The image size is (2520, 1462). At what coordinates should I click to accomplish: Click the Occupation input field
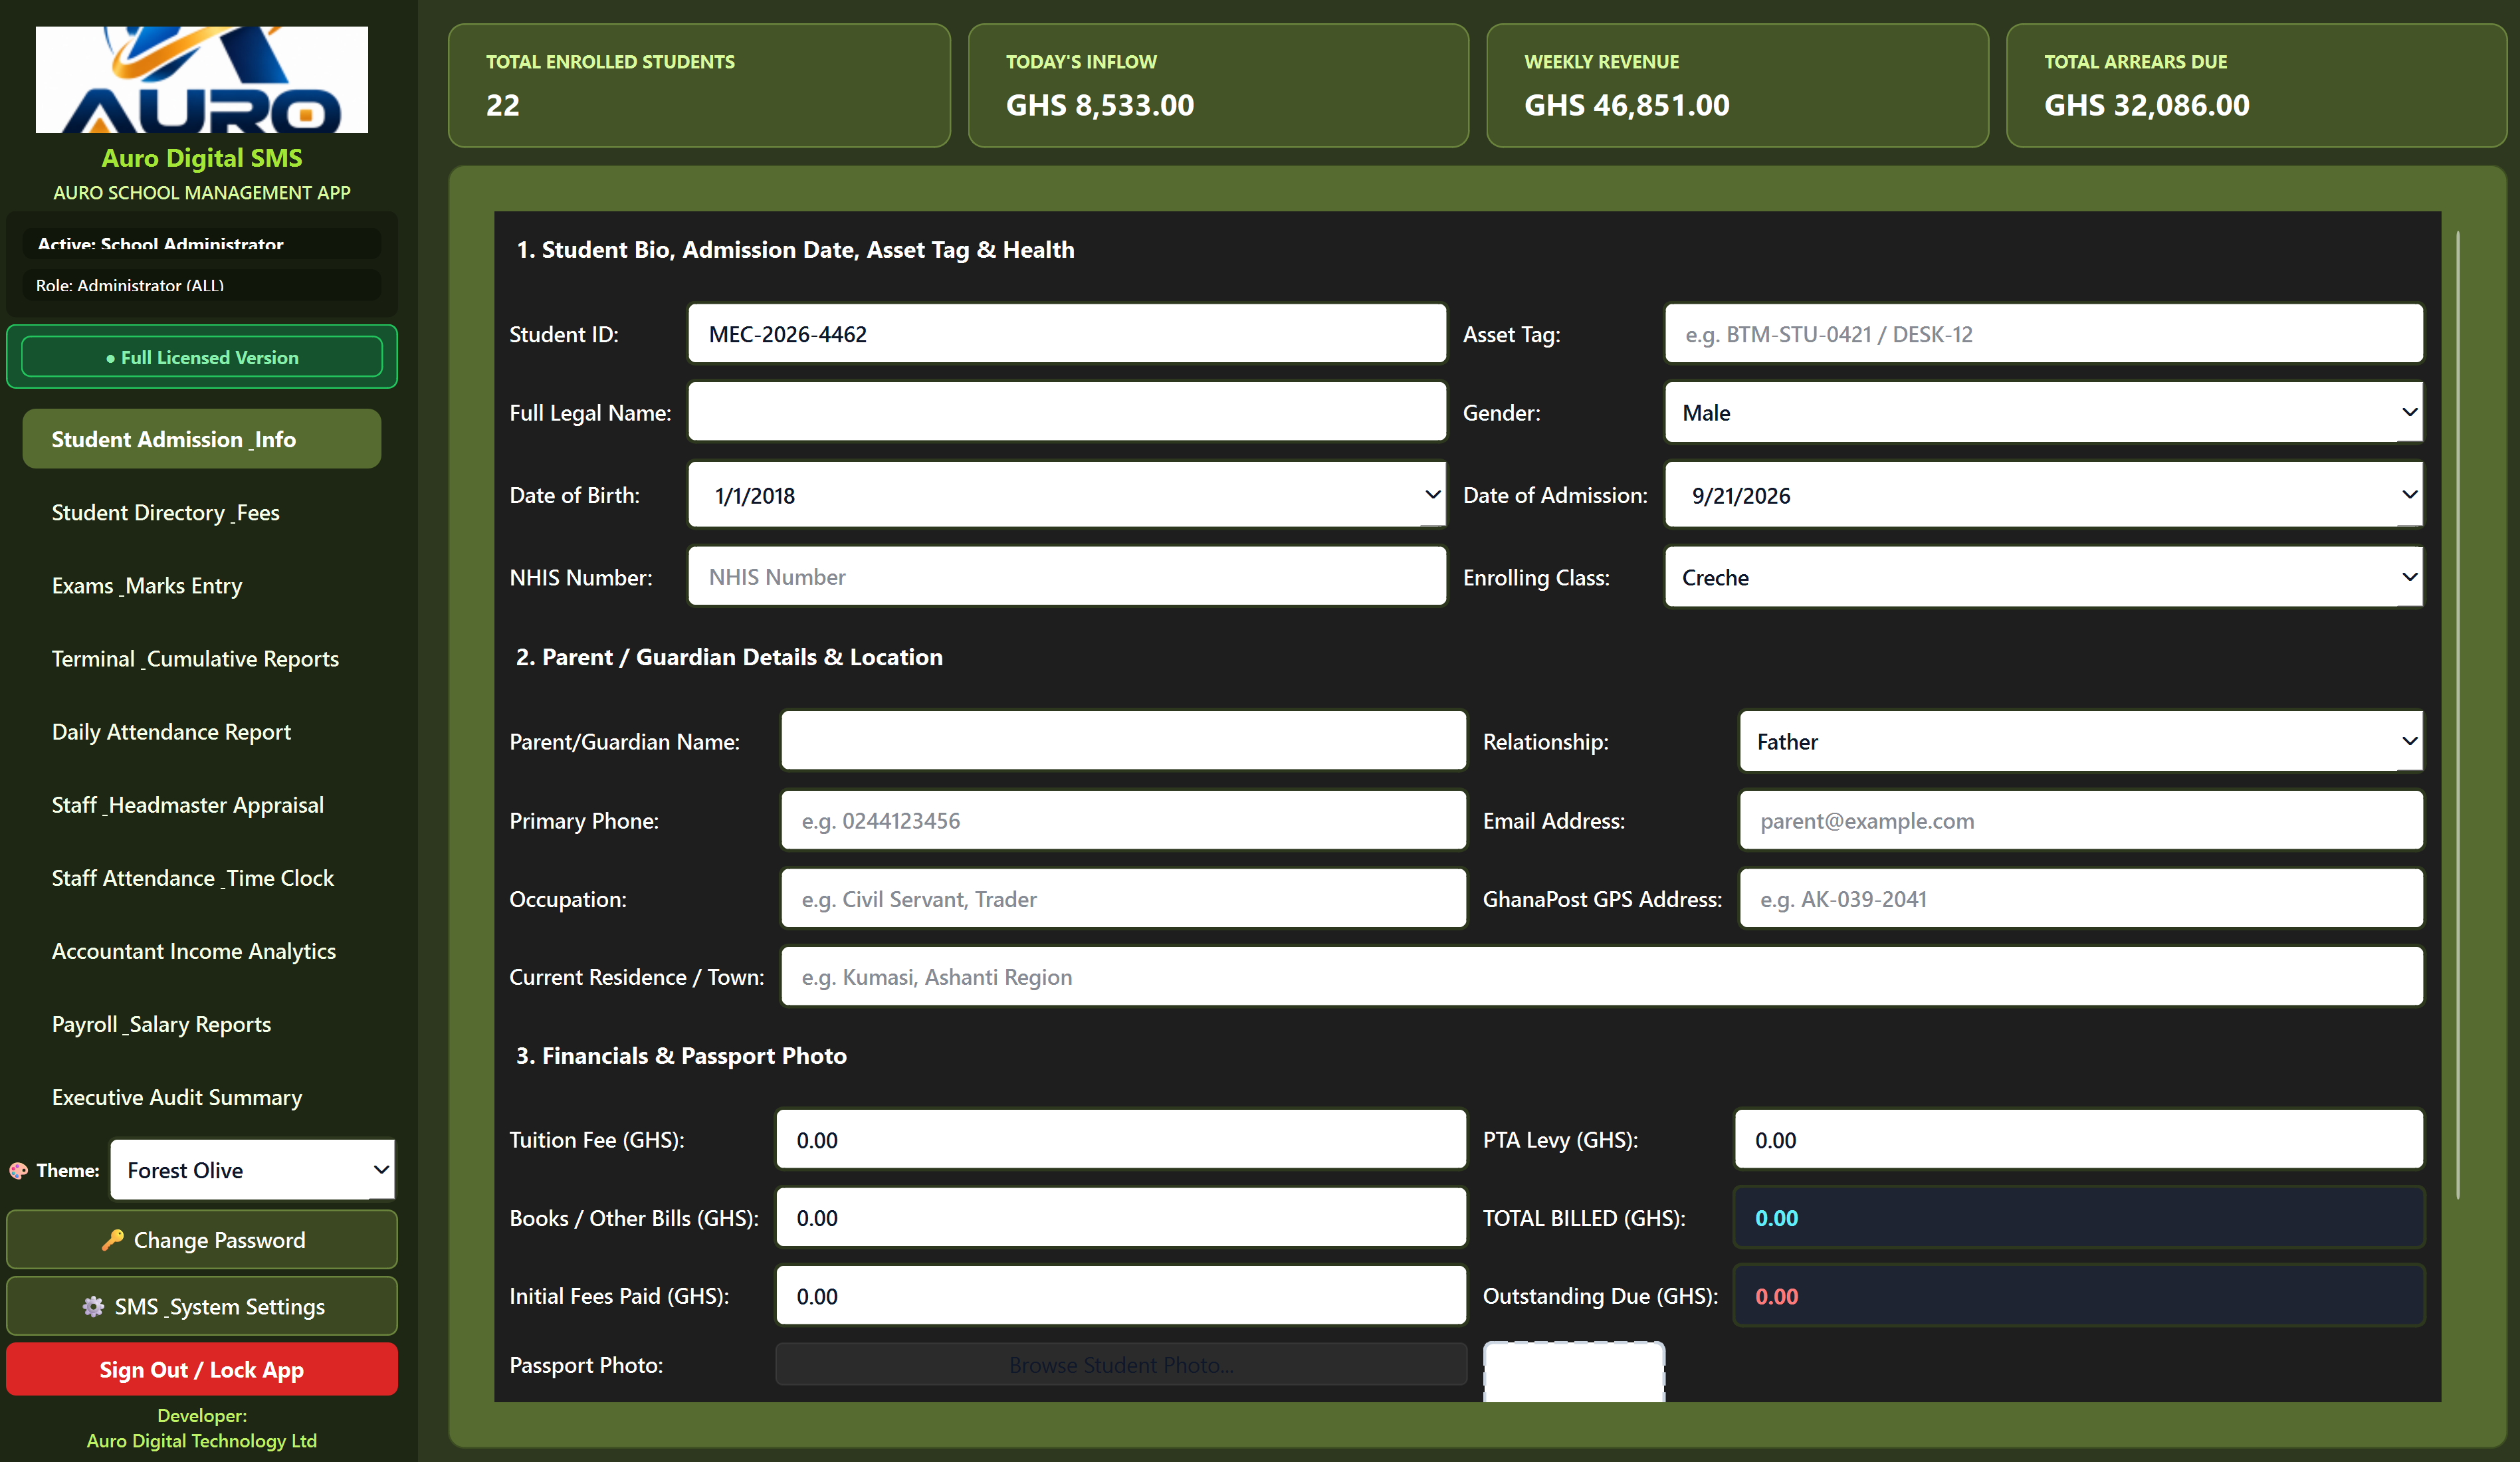pos(1124,898)
